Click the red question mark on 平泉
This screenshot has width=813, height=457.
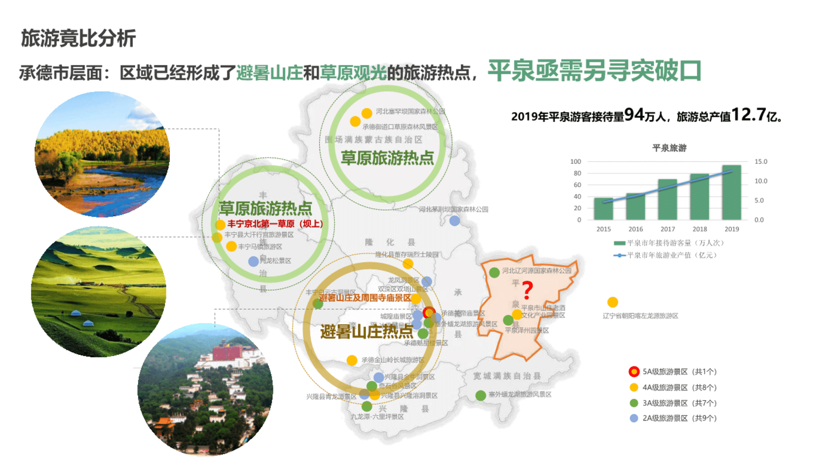tap(528, 289)
